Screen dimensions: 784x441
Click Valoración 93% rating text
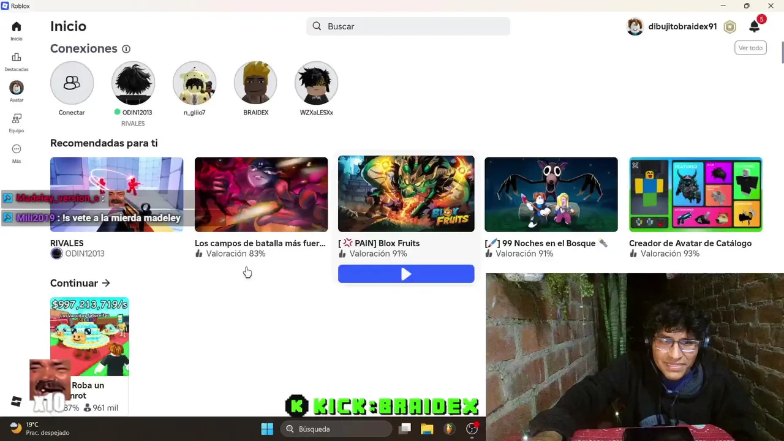(x=669, y=254)
